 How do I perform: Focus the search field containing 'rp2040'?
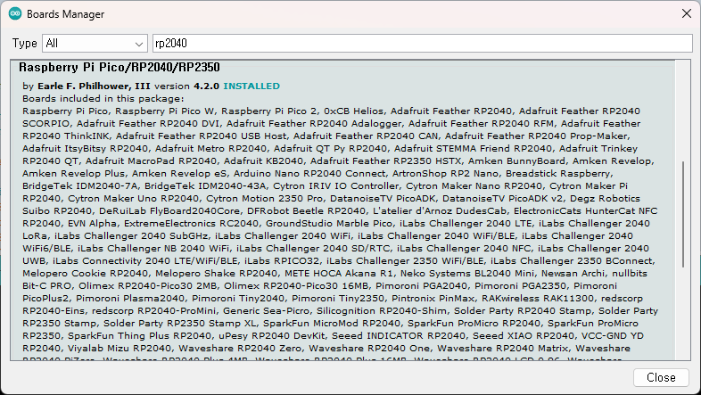(422, 43)
